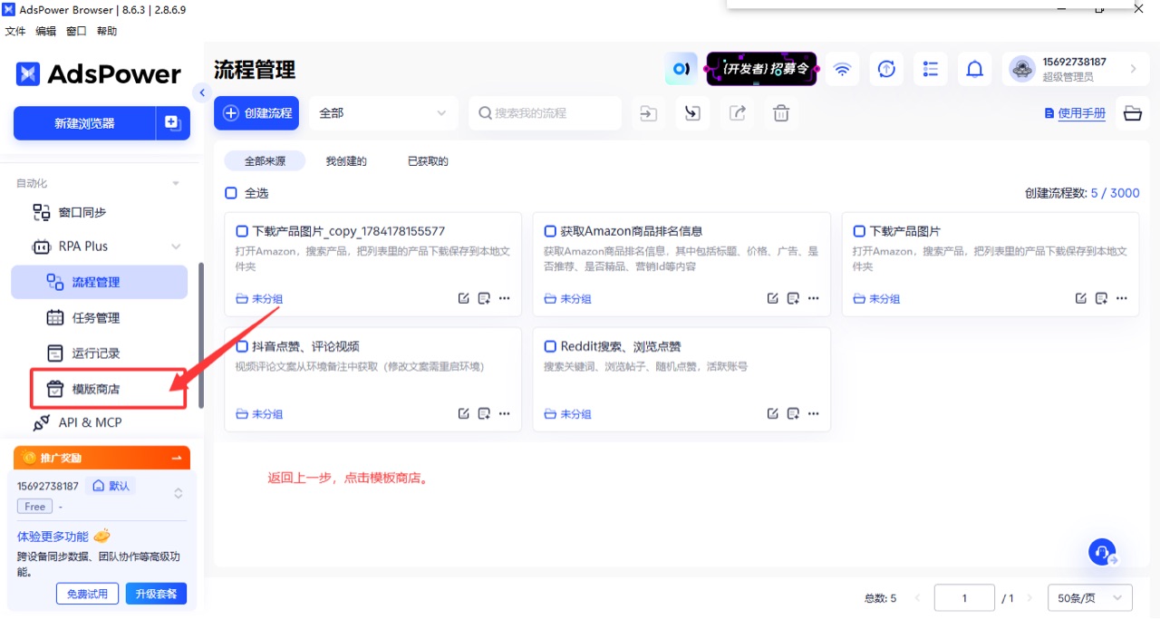Switch to the 已获取的 tab

[x=428, y=161]
